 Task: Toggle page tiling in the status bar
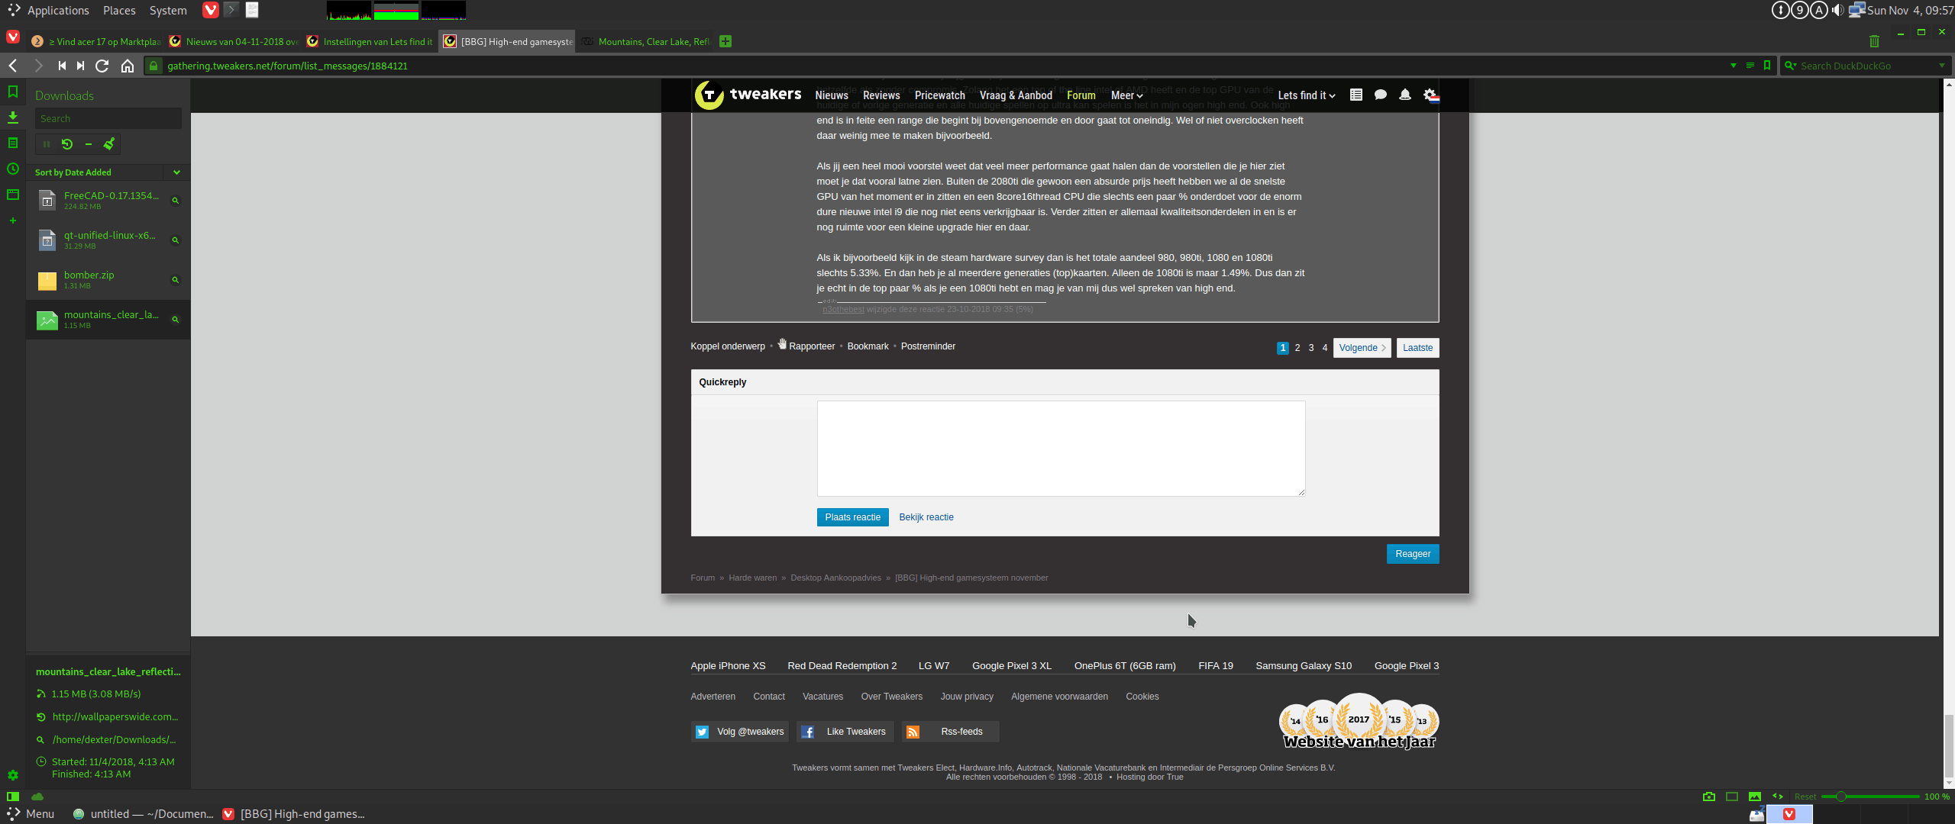[1732, 797]
